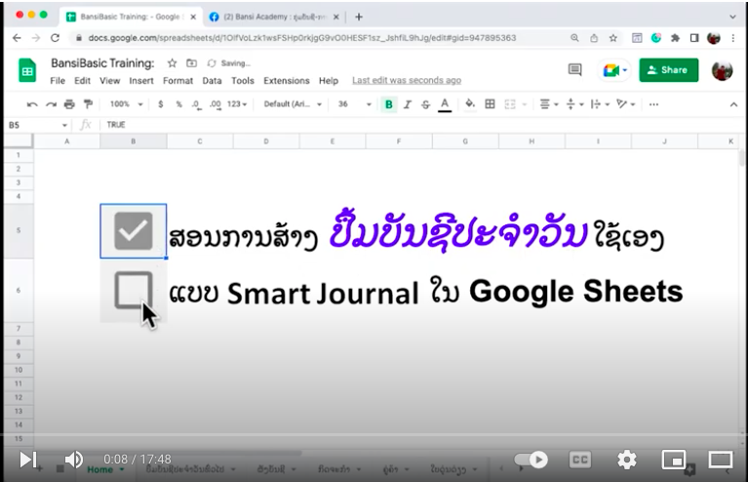Open the vertical align dropdown
Image resolution: width=748 pixels, height=482 pixels.
point(574,104)
